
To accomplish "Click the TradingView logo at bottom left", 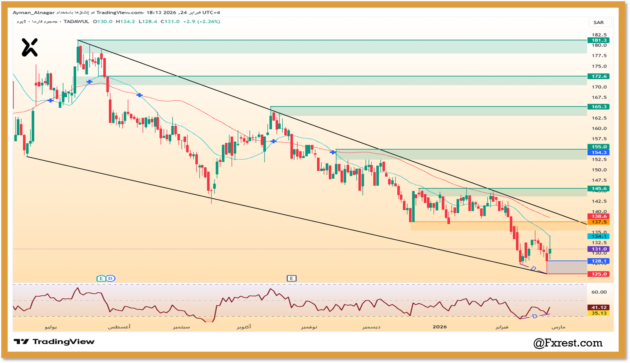I will pos(54,342).
